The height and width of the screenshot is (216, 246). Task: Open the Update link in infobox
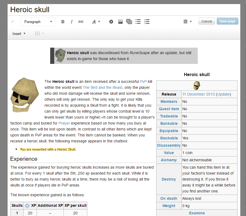tap(223, 94)
